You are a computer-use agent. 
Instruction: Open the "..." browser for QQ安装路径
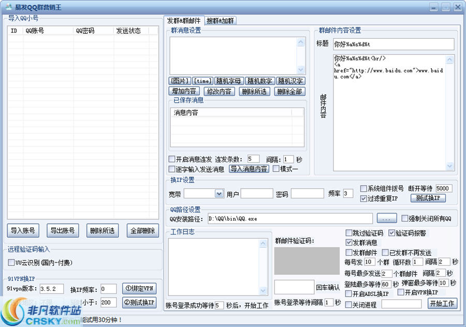[x=386, y=218]
